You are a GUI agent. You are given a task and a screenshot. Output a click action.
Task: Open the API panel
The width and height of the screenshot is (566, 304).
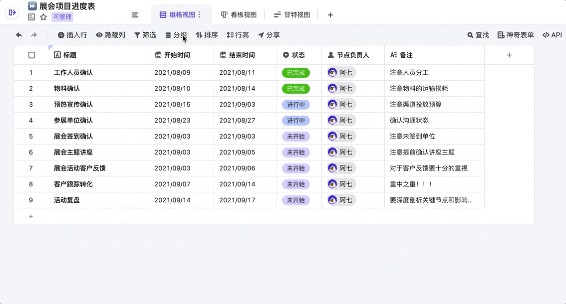pyautogui.click(x=552, y=35)
